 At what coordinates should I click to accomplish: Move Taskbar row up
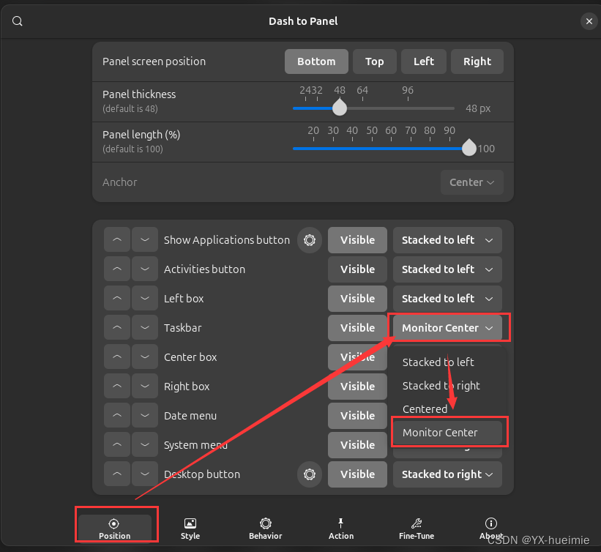click(x=117, y=328)
